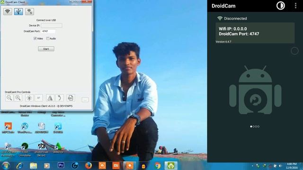This screenshot has height=170, width=303.
Task: Switch to the orange screen recorder taskbar icon
Action: coord(129,166)
